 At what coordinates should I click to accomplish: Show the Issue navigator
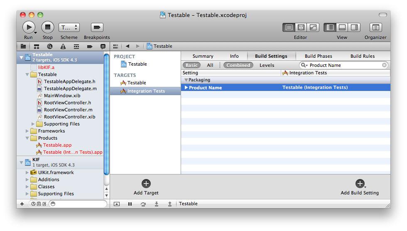pos(63,47)
